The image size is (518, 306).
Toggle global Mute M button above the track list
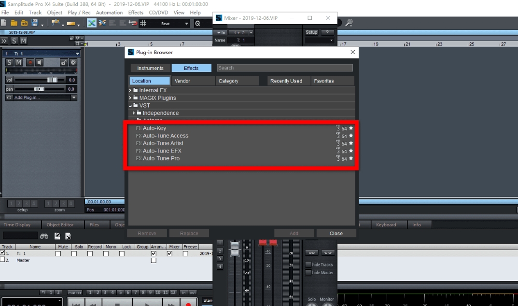pos(23,41)
